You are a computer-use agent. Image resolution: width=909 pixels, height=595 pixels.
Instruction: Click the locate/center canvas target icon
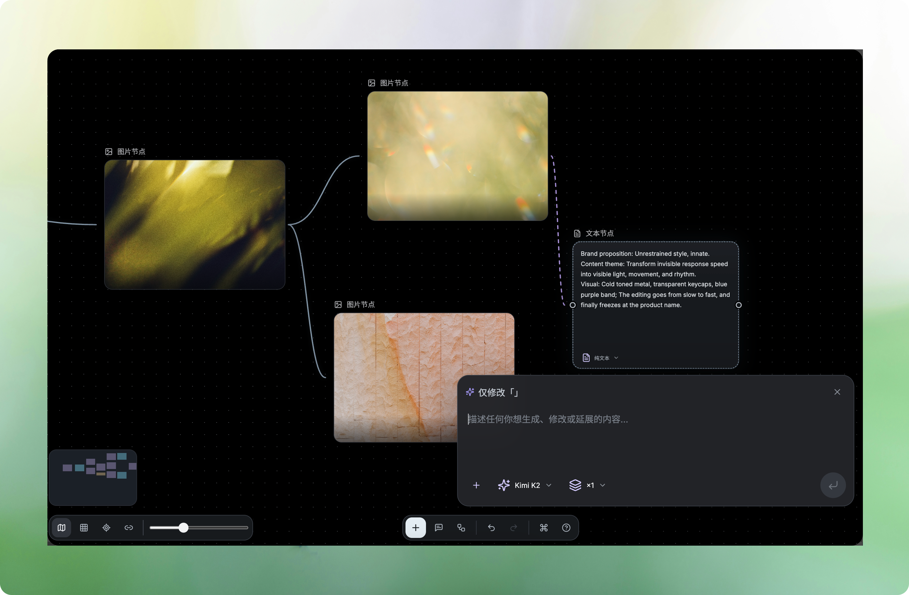106,528
